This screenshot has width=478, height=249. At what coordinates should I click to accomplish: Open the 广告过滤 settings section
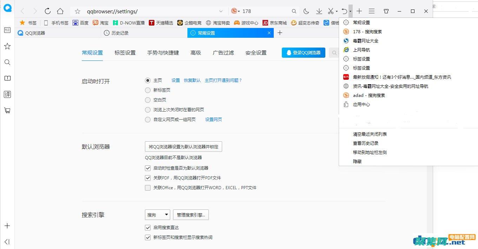(223, 52)
